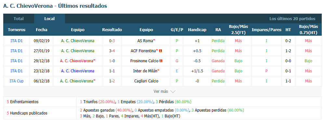Click the 0-3 result versus AS Roma
This screenshot has width=325, height=121.
(112, 41)
